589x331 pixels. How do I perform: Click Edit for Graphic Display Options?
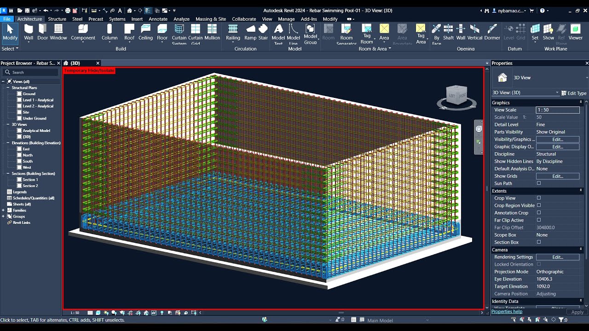pyautogui.click(x=558, y=147)
